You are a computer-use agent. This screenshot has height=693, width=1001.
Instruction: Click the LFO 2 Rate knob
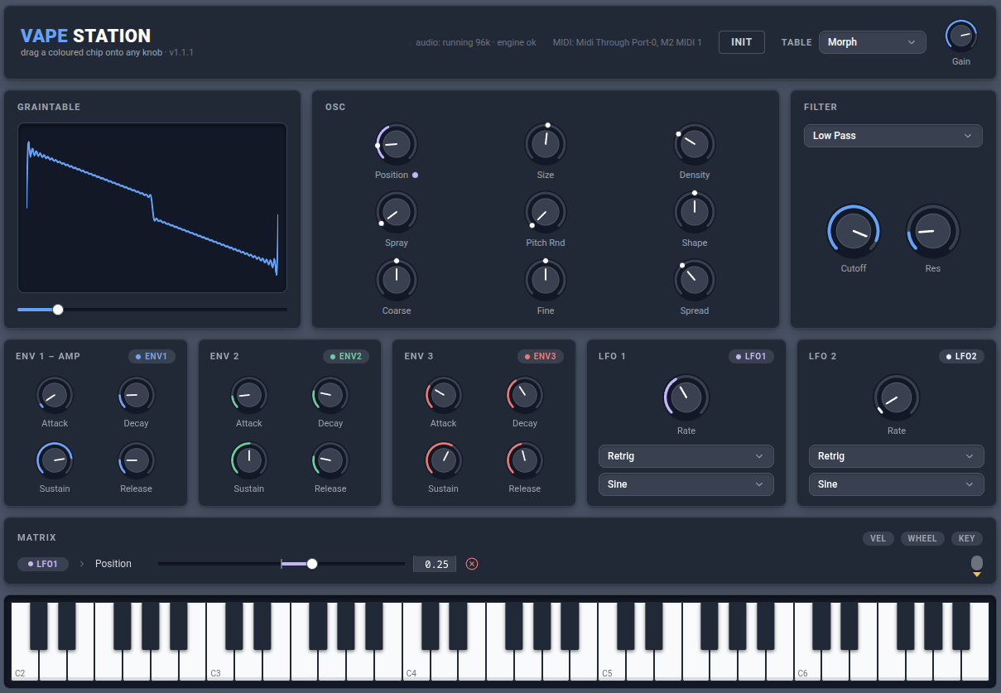(897, 398)
